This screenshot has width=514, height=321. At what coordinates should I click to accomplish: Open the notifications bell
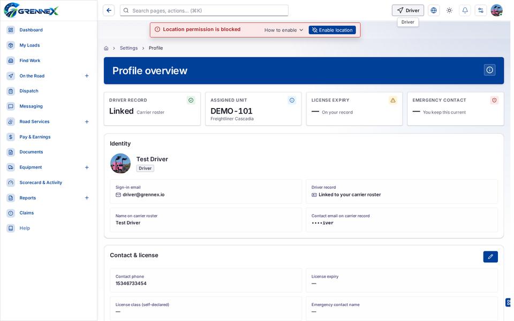point(465,11)
